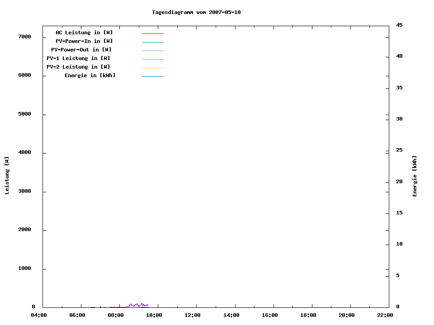Select the 'PV-2 Leistung in [W]' legend label

(78, 67)
